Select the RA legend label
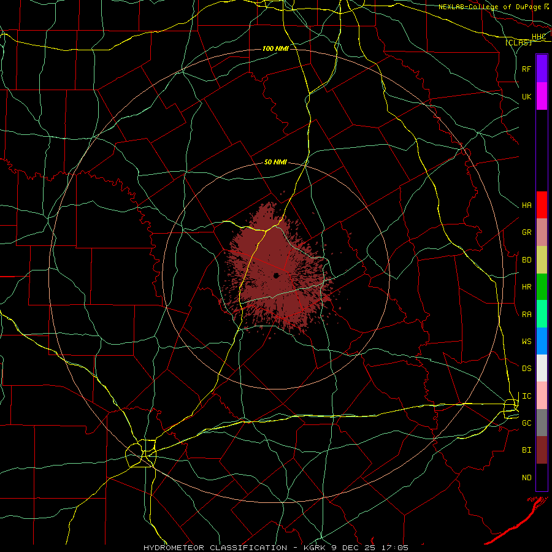 (527, 315)
